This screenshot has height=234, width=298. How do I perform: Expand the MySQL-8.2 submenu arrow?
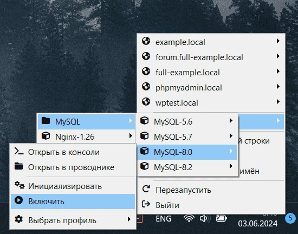tap(231, 166)
